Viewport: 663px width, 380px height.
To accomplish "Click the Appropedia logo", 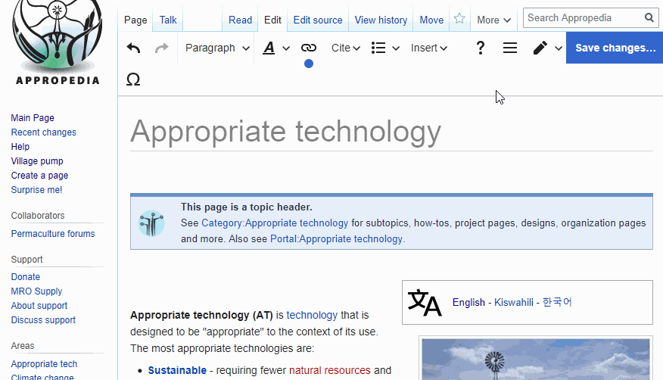I will 57,42.
